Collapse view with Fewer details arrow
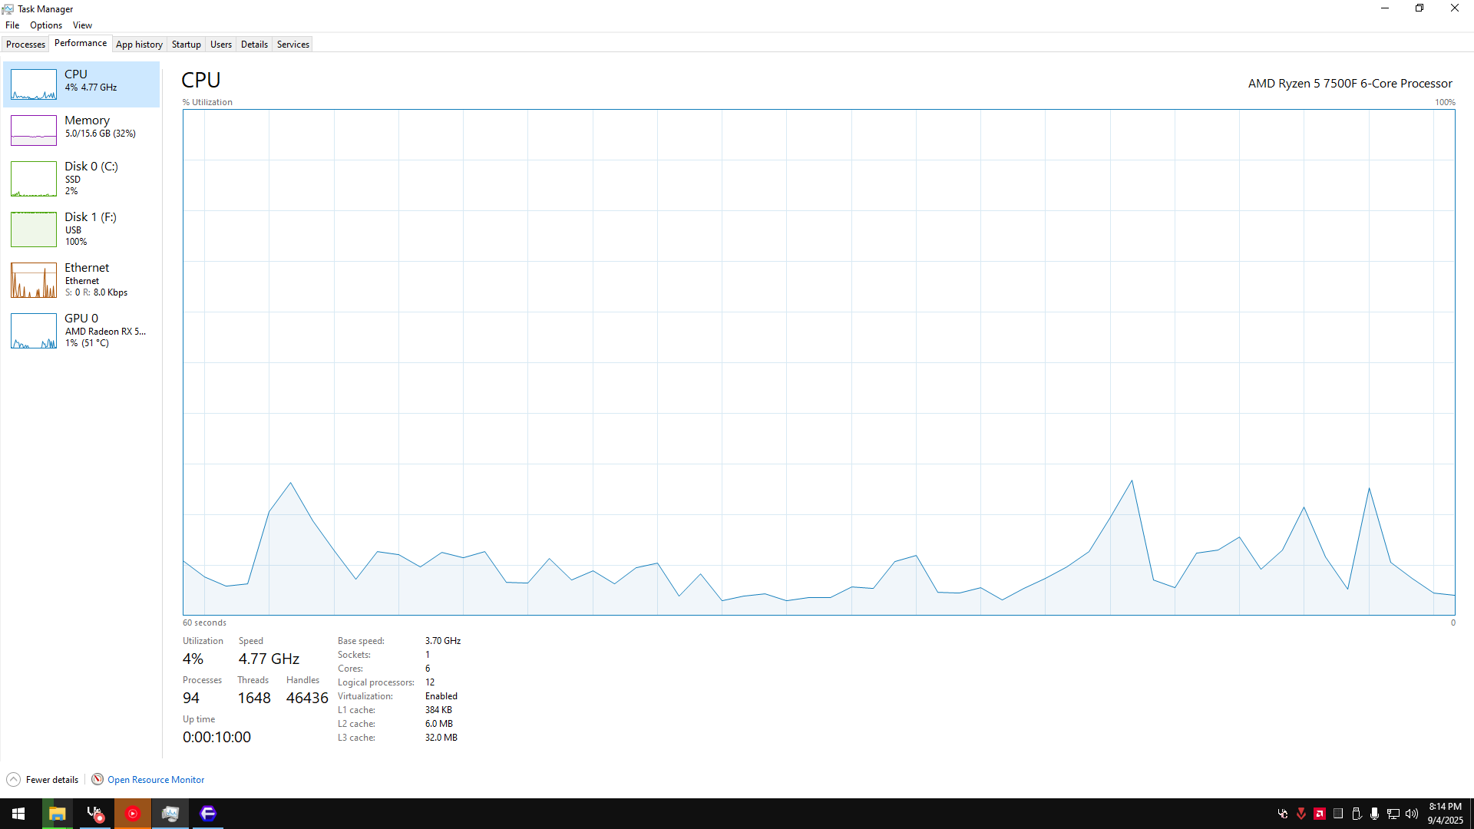The image size is (1474, 829). pos(14,780)
